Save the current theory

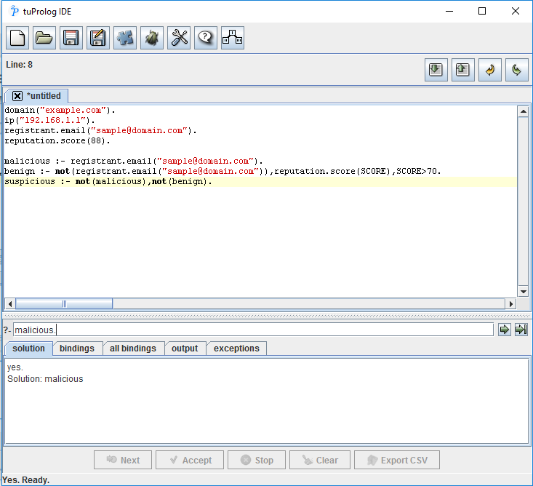point(71,38)
